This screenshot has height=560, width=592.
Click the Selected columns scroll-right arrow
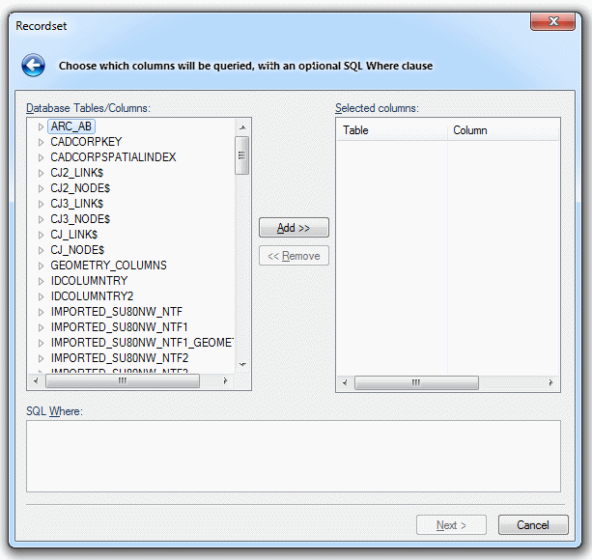550,382
